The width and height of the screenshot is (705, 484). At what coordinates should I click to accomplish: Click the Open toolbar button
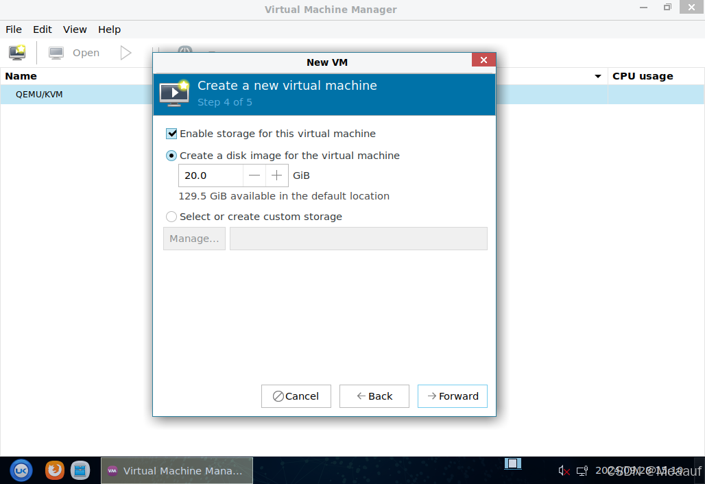pyautogui.click(x=74, y=53)
